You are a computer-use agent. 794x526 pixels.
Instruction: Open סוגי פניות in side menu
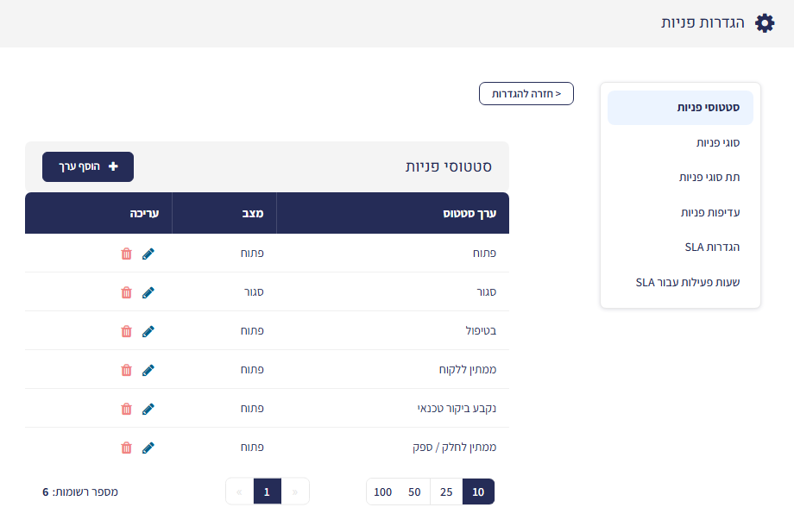click(717, 142)
